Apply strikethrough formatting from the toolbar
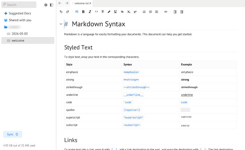This screenshot has height=150, width=245. 103,12
